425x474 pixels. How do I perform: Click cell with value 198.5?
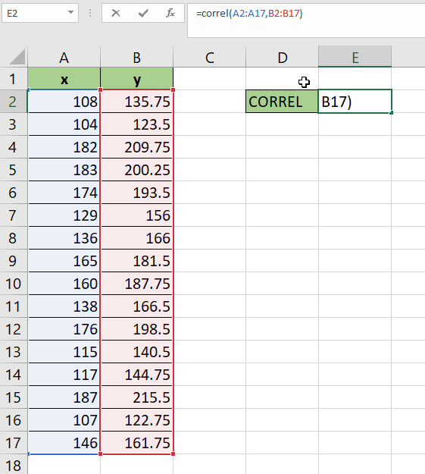coord(137,329)
